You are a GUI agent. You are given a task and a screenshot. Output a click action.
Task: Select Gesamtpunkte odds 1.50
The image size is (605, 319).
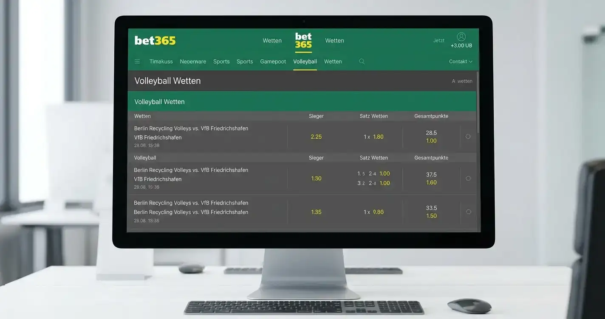tap(431, 216)
